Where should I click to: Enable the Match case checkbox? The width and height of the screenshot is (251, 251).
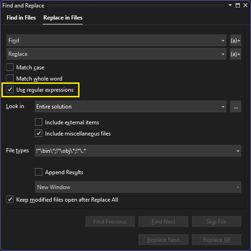pos(10,67)
